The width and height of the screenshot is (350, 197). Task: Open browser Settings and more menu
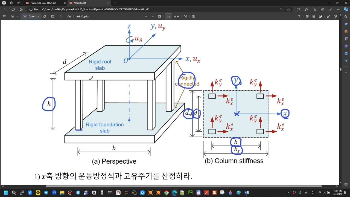pyautogui.click(x=338, y=9)
